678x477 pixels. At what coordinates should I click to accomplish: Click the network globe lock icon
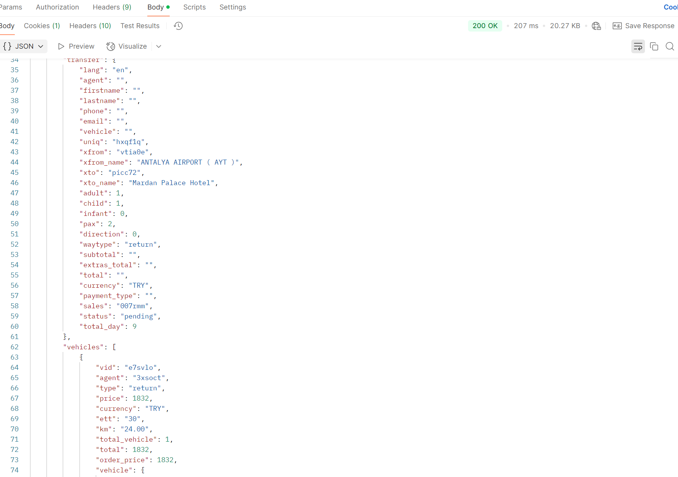tap(596, 26)
